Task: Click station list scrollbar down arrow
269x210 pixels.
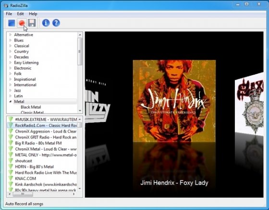Action: click(80, 188)
